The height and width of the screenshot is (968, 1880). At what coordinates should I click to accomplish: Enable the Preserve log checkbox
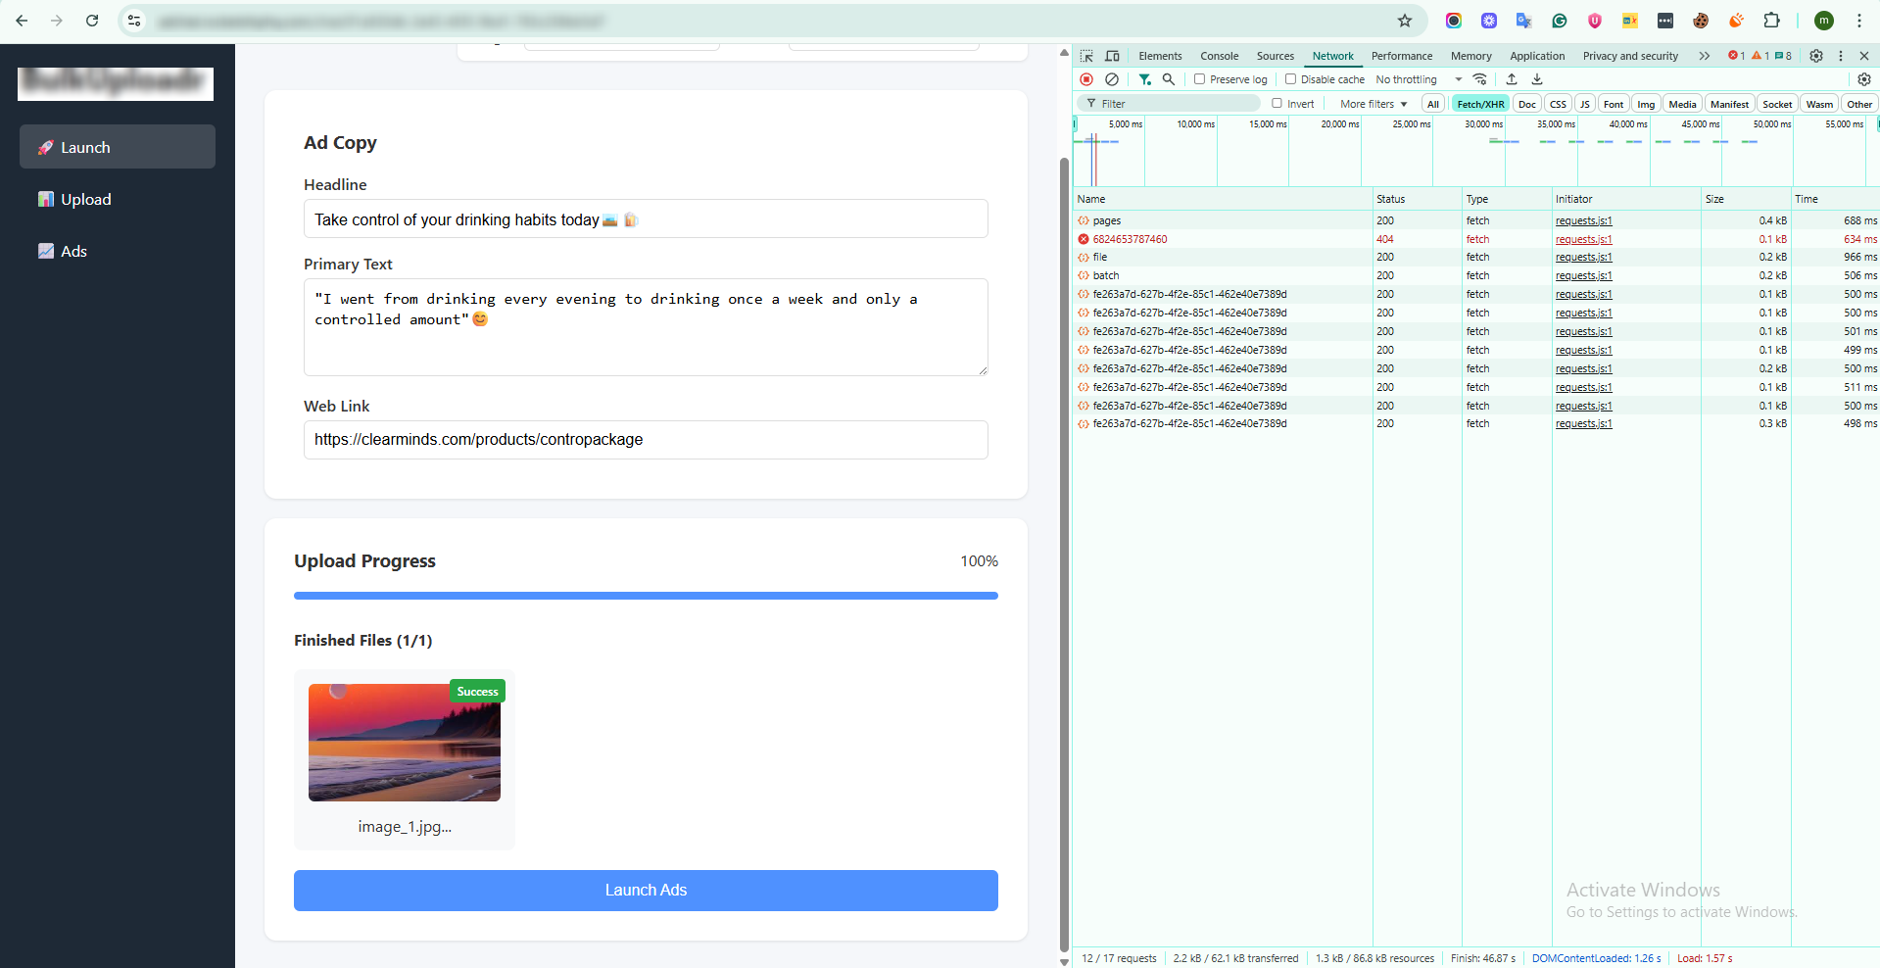point(1199,79)
